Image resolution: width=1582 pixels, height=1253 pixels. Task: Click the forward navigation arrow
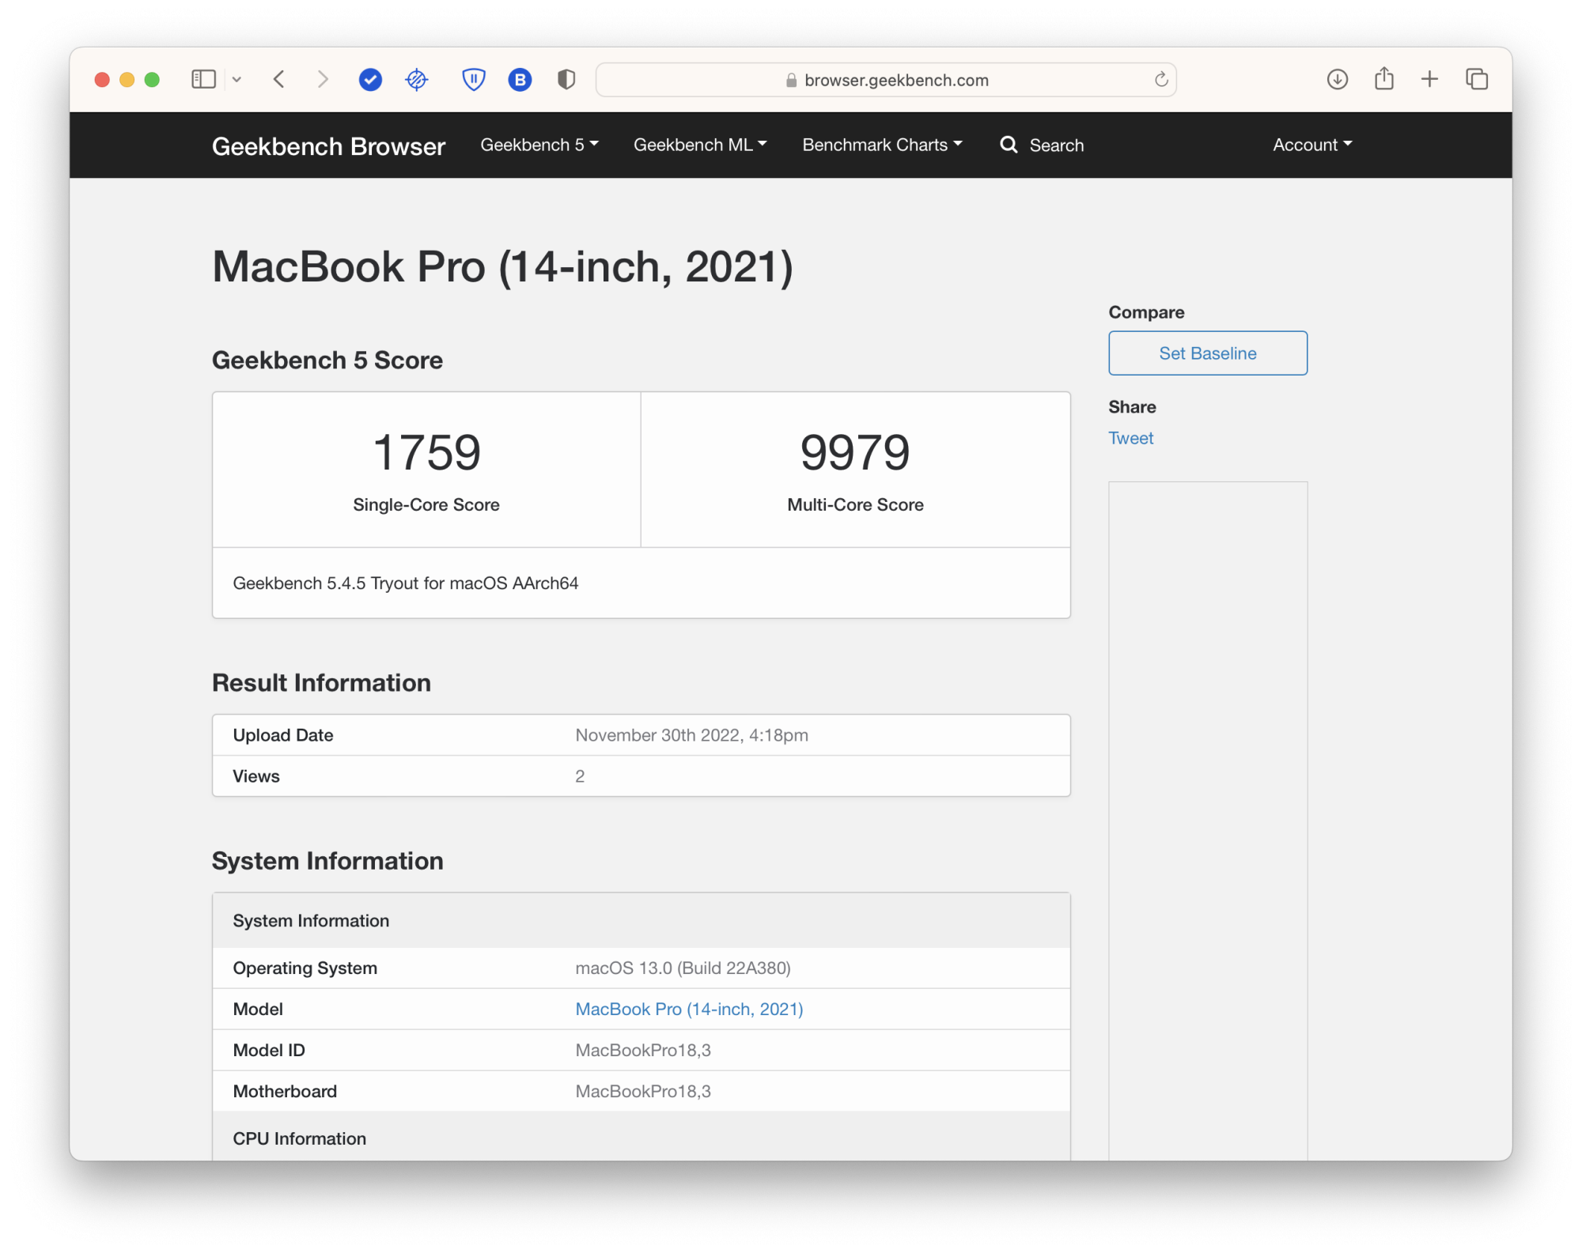click(322, 79)
